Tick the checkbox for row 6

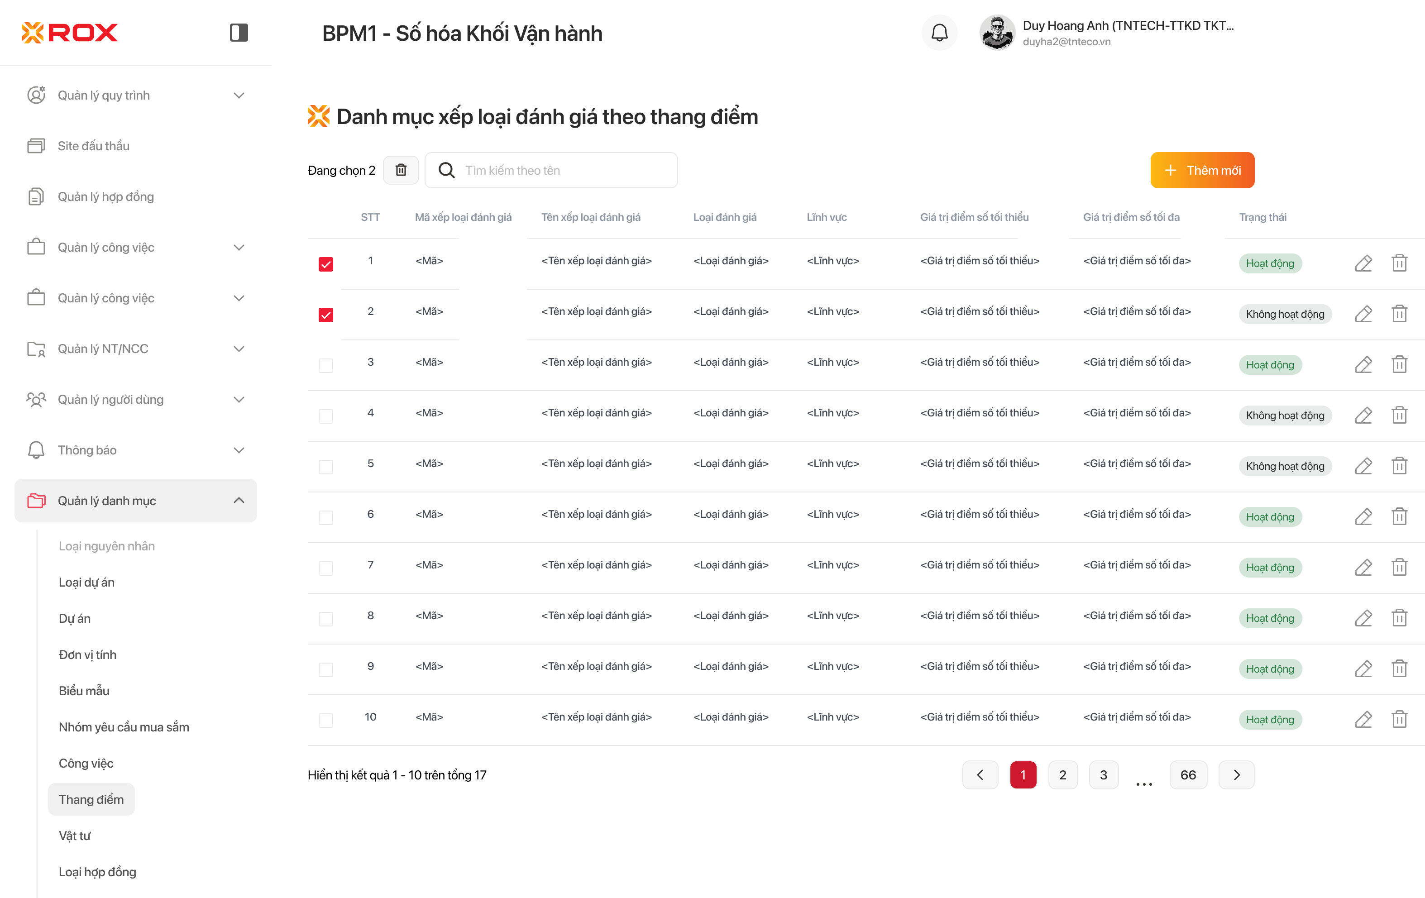tap(325, 517)
